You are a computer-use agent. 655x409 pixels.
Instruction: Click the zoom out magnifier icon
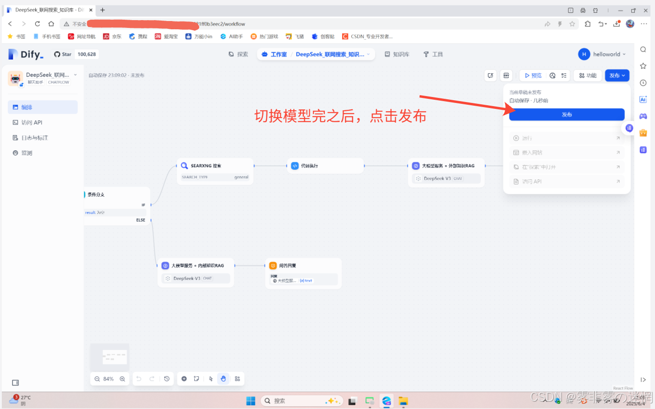(x=97, y=379)
